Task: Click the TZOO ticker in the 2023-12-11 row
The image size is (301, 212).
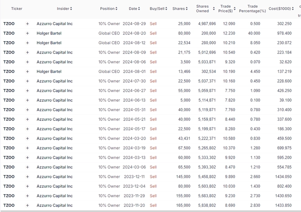Action: [x=8, y=177]
